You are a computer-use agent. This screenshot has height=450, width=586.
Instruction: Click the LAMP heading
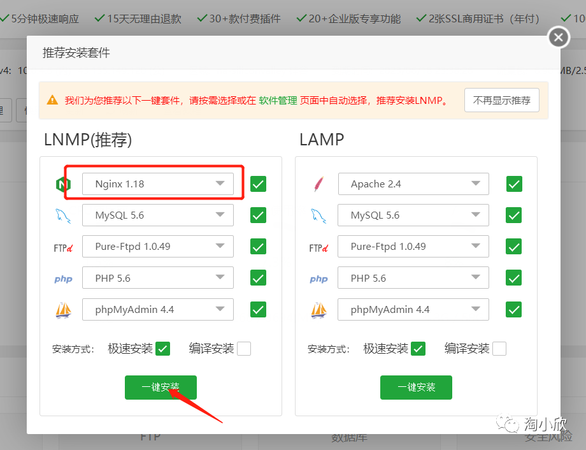pos(322,140)
